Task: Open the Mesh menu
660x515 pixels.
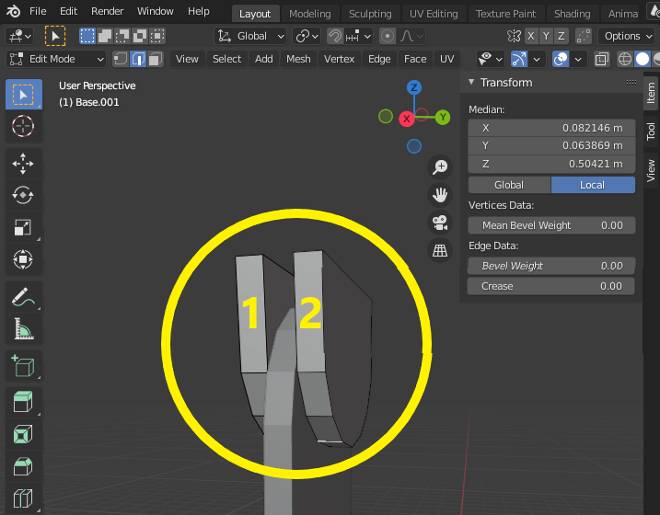Action: point(298,59)
